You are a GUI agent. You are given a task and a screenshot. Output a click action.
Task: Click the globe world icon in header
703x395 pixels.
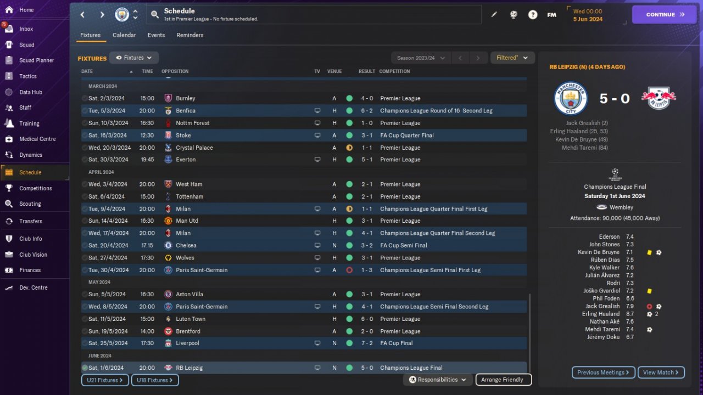[x=514, y=15]
